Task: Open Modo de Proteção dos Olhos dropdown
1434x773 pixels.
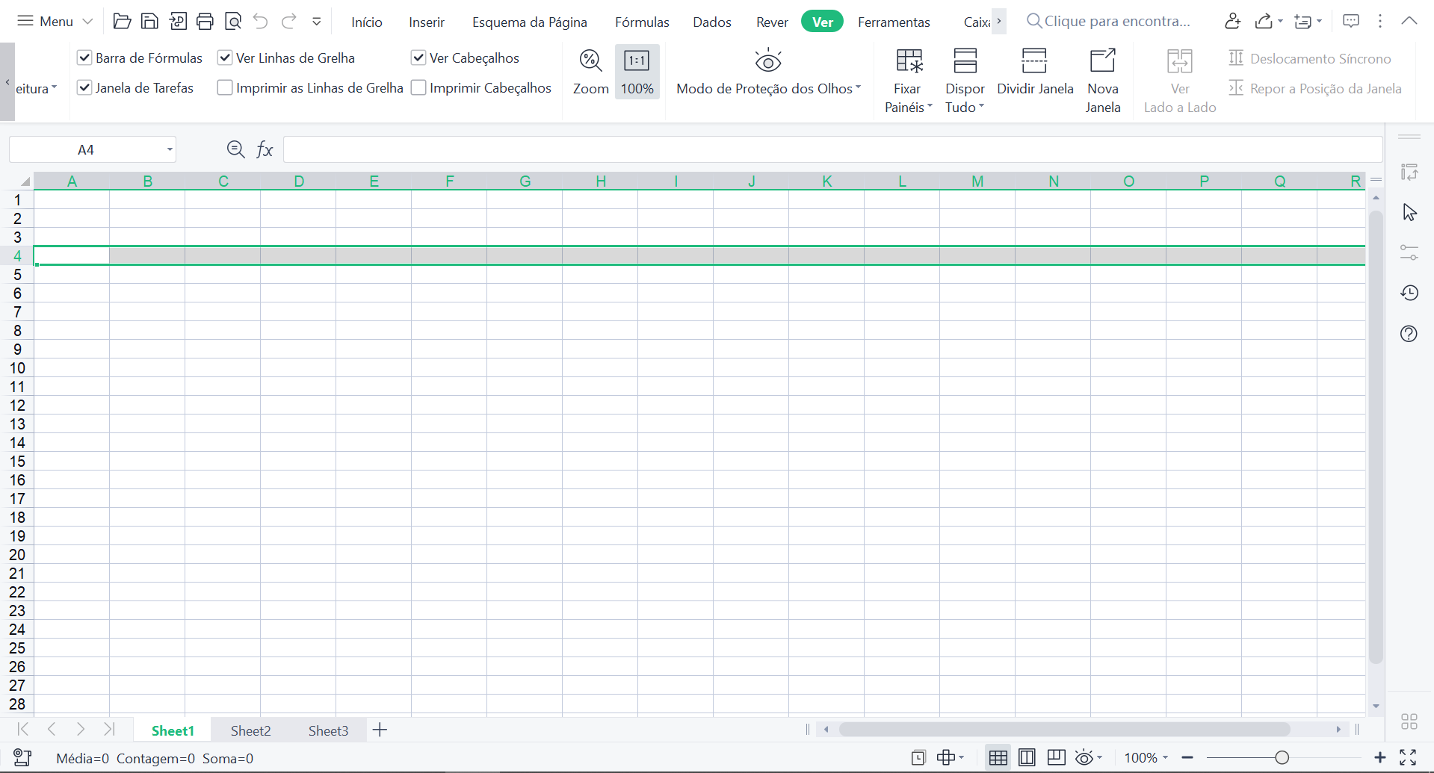Action: 858,88
